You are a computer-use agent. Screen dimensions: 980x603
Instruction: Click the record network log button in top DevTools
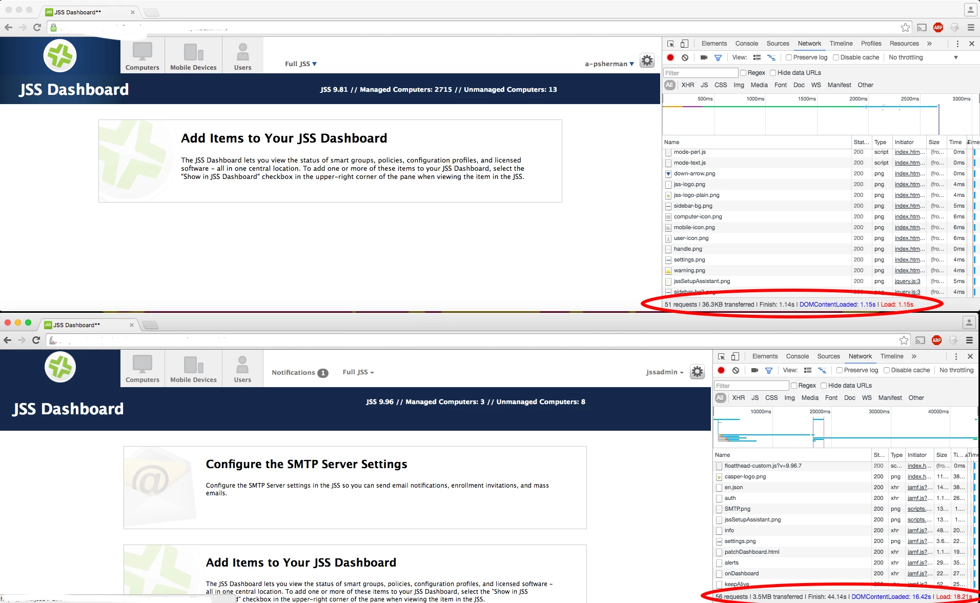pos(670,57)
